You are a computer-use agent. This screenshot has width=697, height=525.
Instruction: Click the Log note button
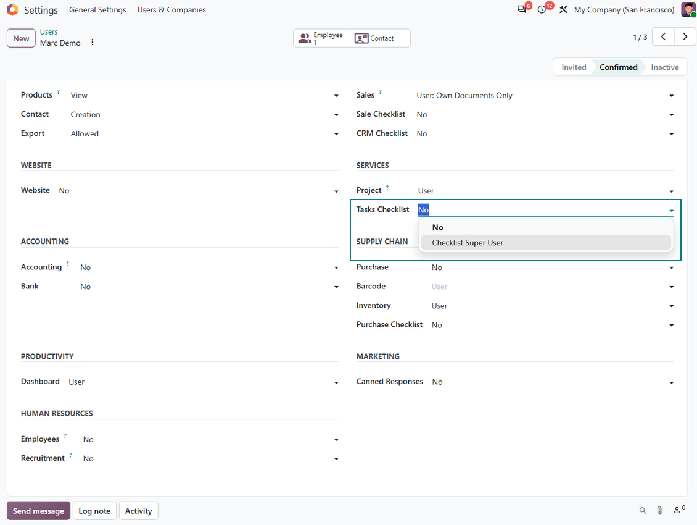tap(94, 511)
